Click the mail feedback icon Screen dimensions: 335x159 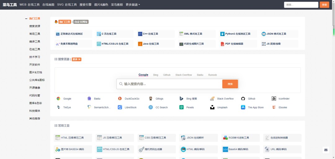point(326,150)
